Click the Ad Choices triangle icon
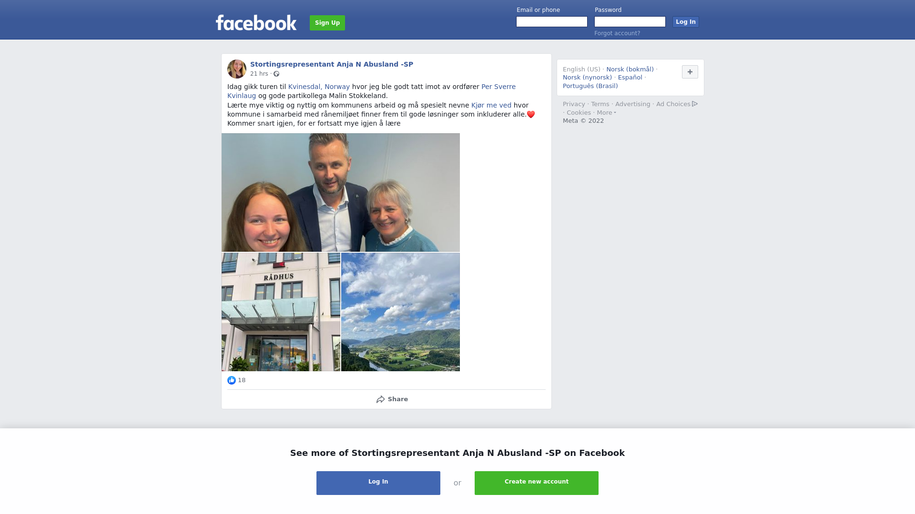915x514 pixels. coord(695,104)
